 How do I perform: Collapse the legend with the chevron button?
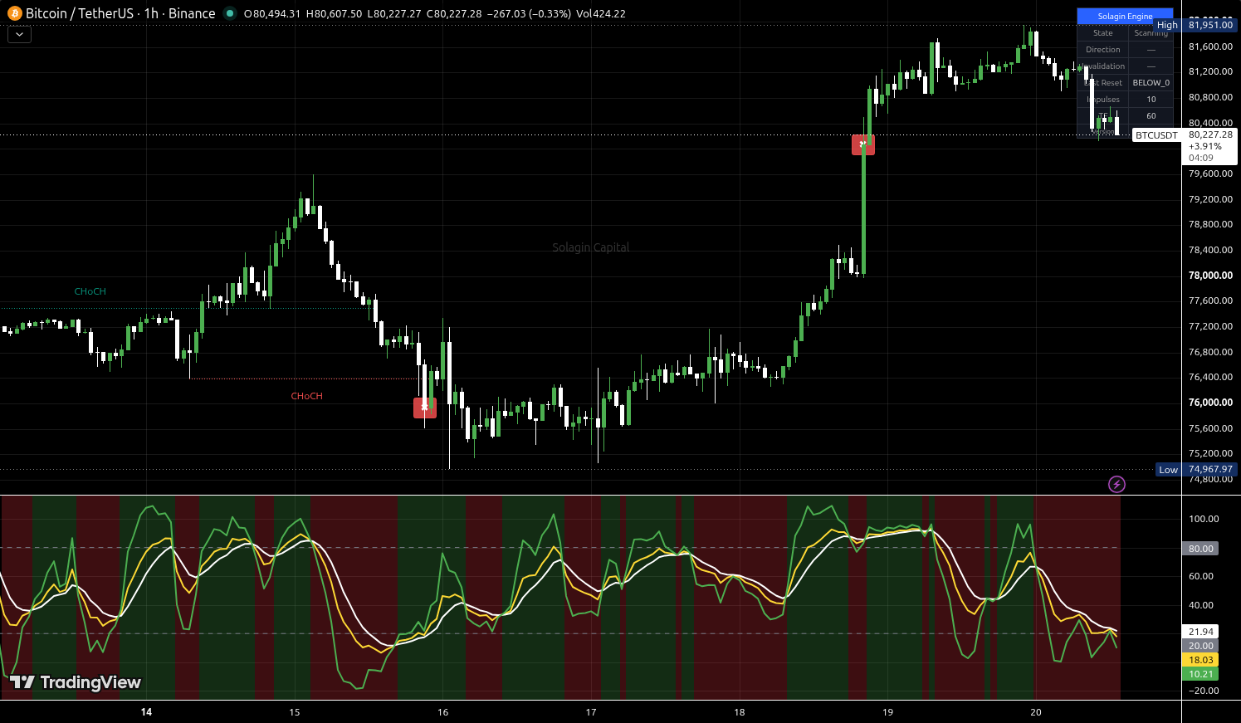click(19, 35)
